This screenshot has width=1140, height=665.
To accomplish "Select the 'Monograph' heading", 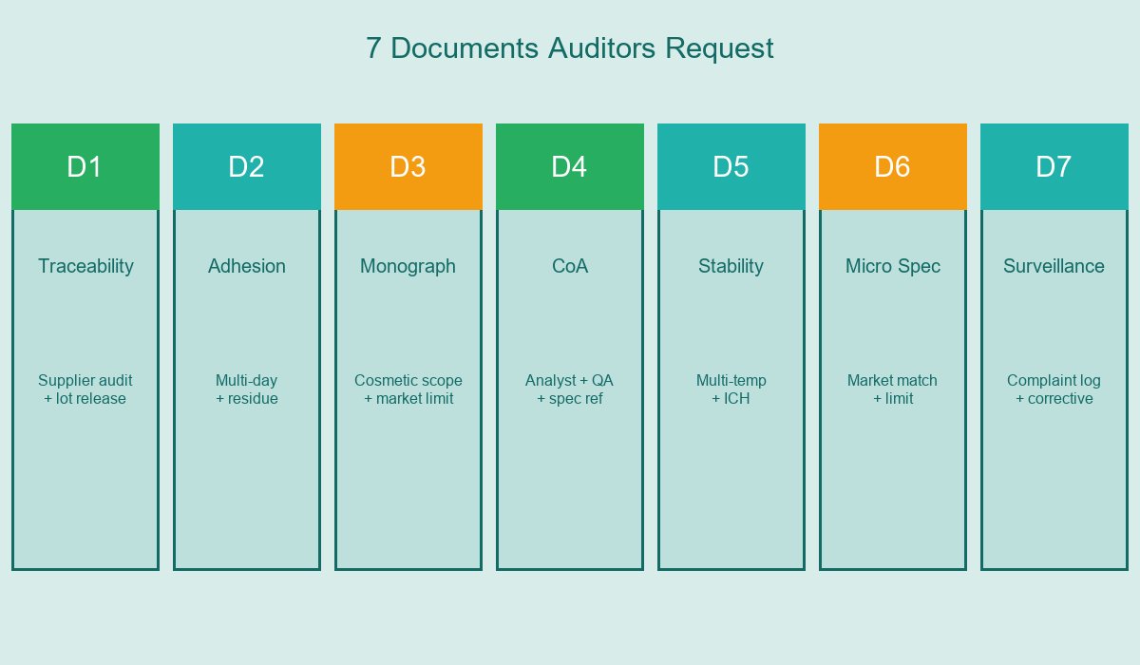I will 408,266.
